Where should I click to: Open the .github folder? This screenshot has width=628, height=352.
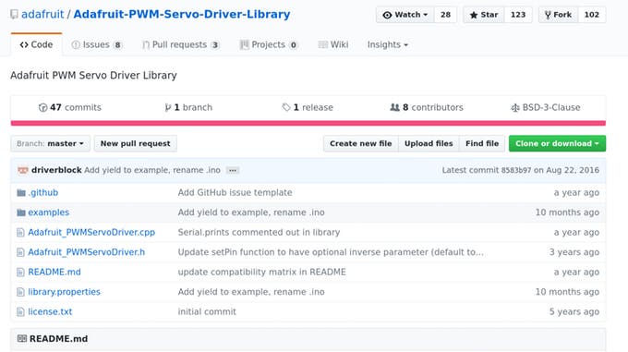tap(43, 192)
